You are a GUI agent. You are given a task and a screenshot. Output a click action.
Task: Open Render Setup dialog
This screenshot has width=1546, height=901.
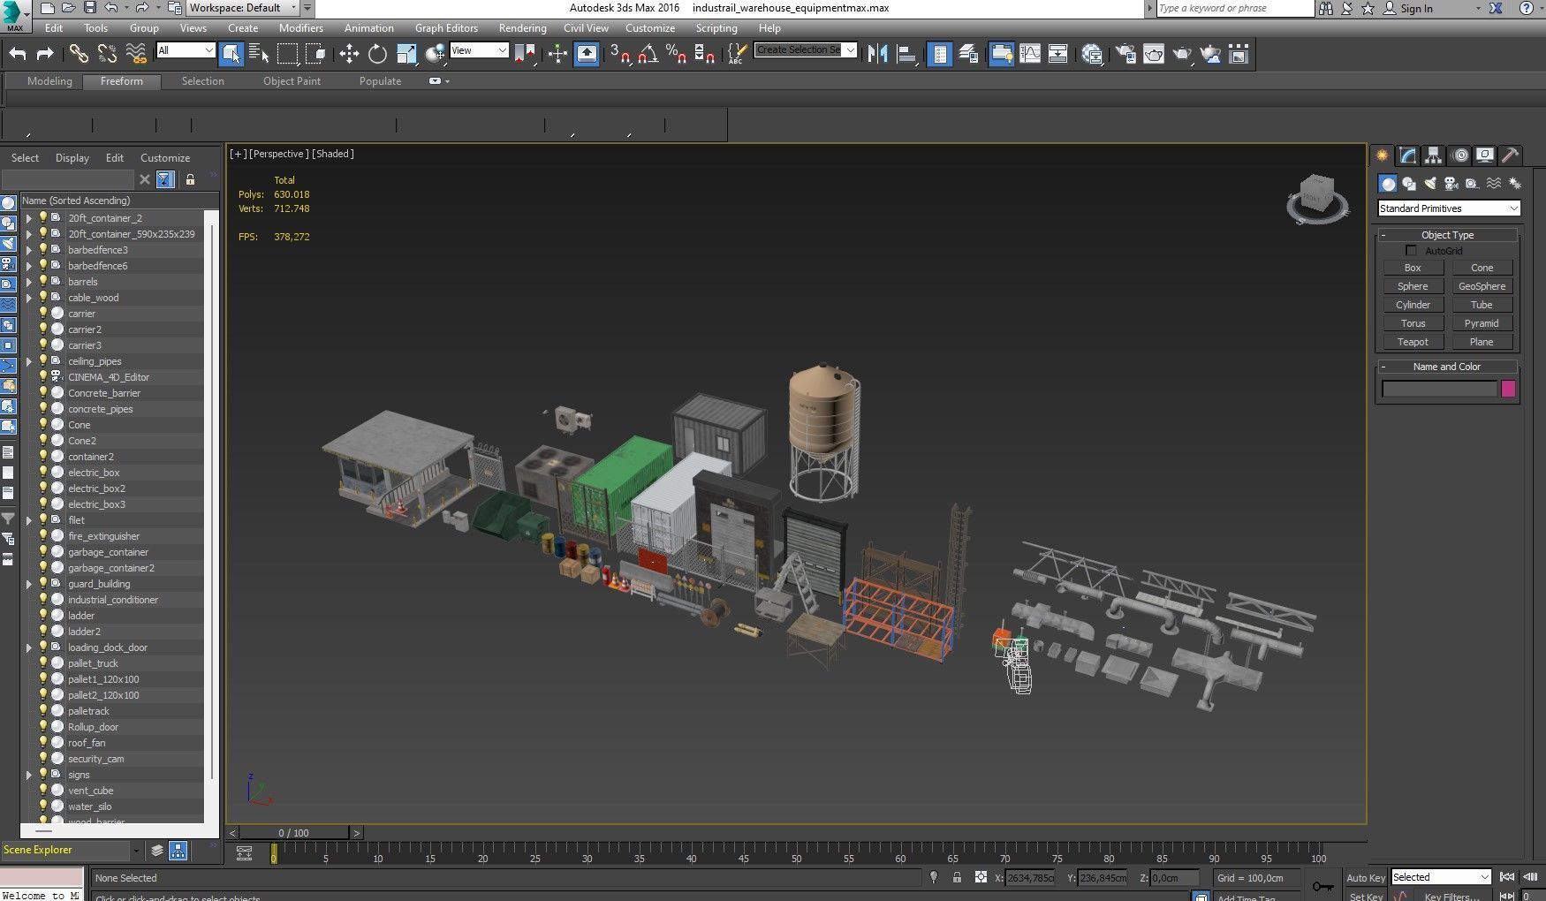tap(1125, 54)
